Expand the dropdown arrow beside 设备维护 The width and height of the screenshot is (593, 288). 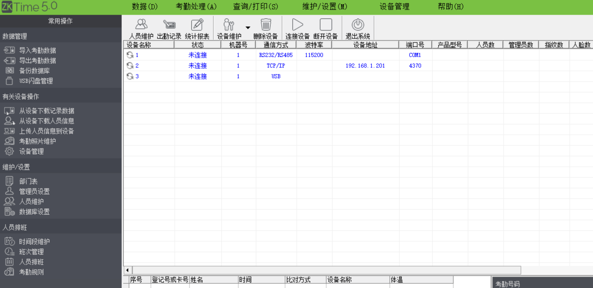tap(248, 28)
